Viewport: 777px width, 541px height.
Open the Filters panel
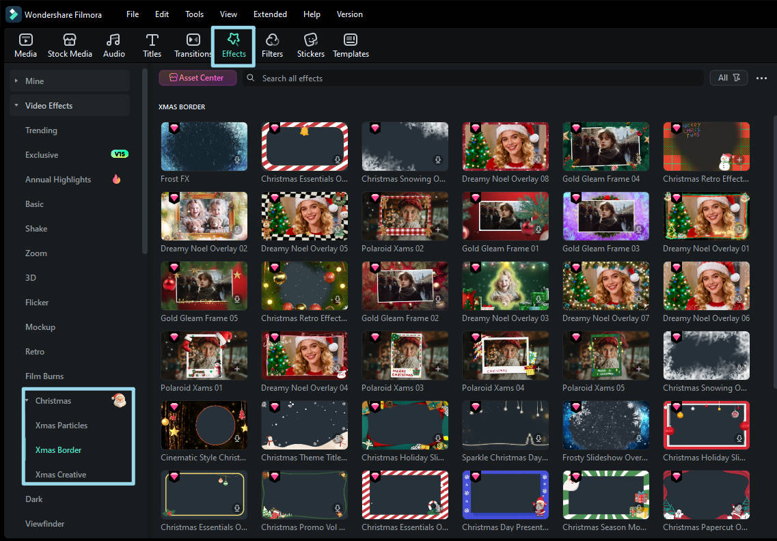272,46
